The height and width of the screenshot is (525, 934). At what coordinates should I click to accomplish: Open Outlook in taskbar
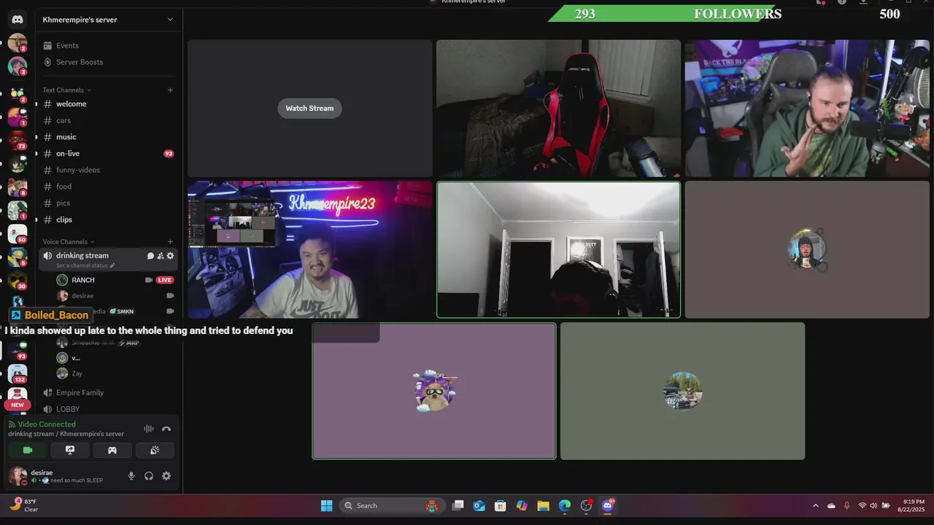(x=479, y=505)
